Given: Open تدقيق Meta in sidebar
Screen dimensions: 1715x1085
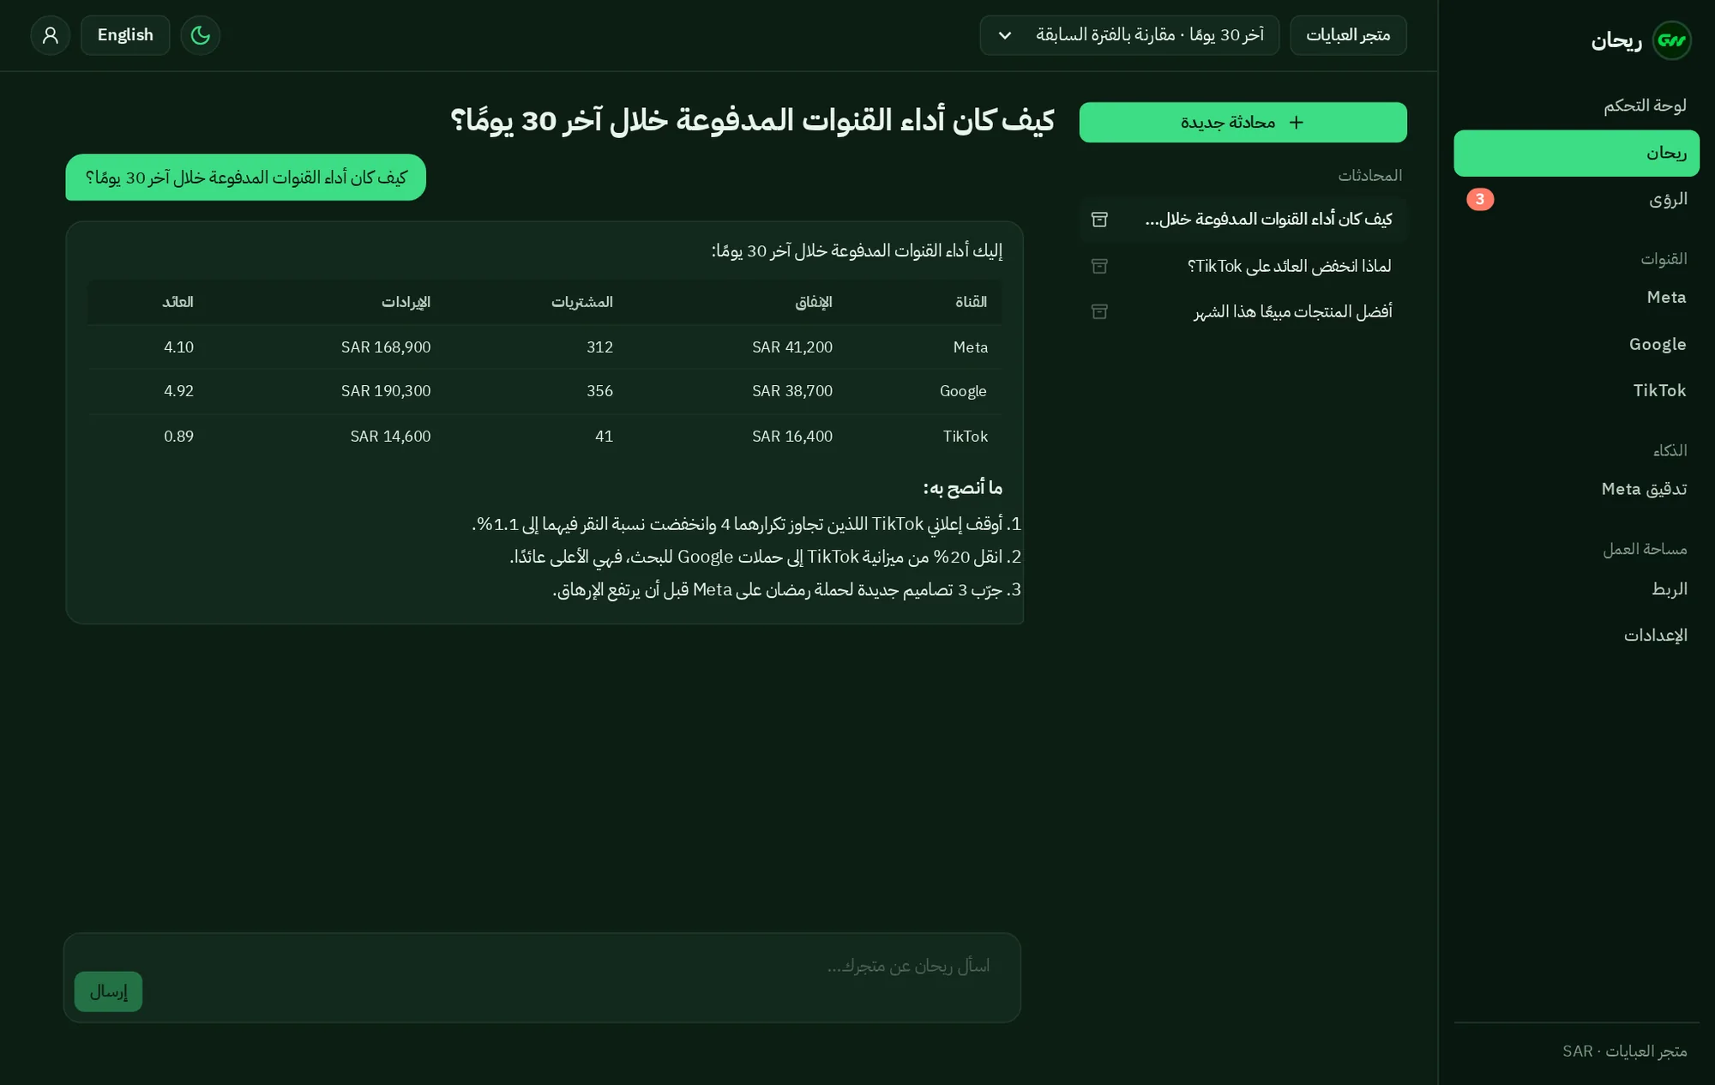Looking at the screenshot, I should click(1576, 489).
